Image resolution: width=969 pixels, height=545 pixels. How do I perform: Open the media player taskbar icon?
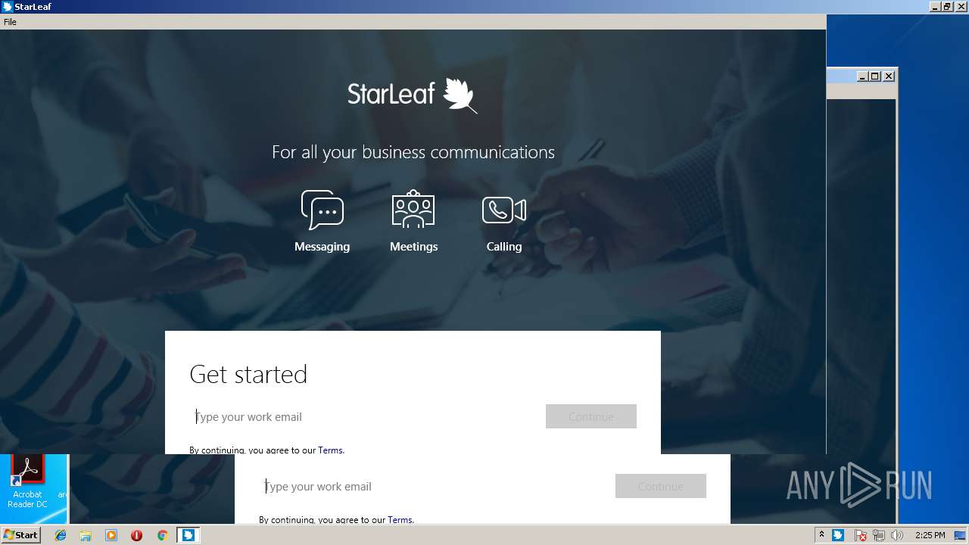111,535
